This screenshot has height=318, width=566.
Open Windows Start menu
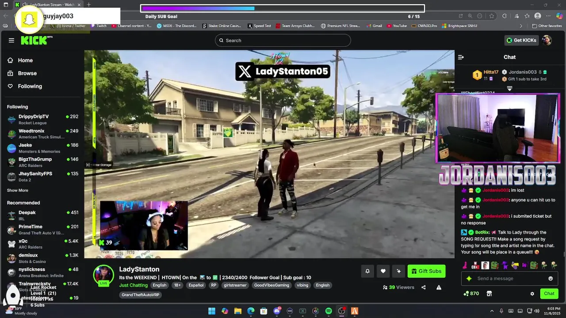pyautogui.click(x=212, y=311)
